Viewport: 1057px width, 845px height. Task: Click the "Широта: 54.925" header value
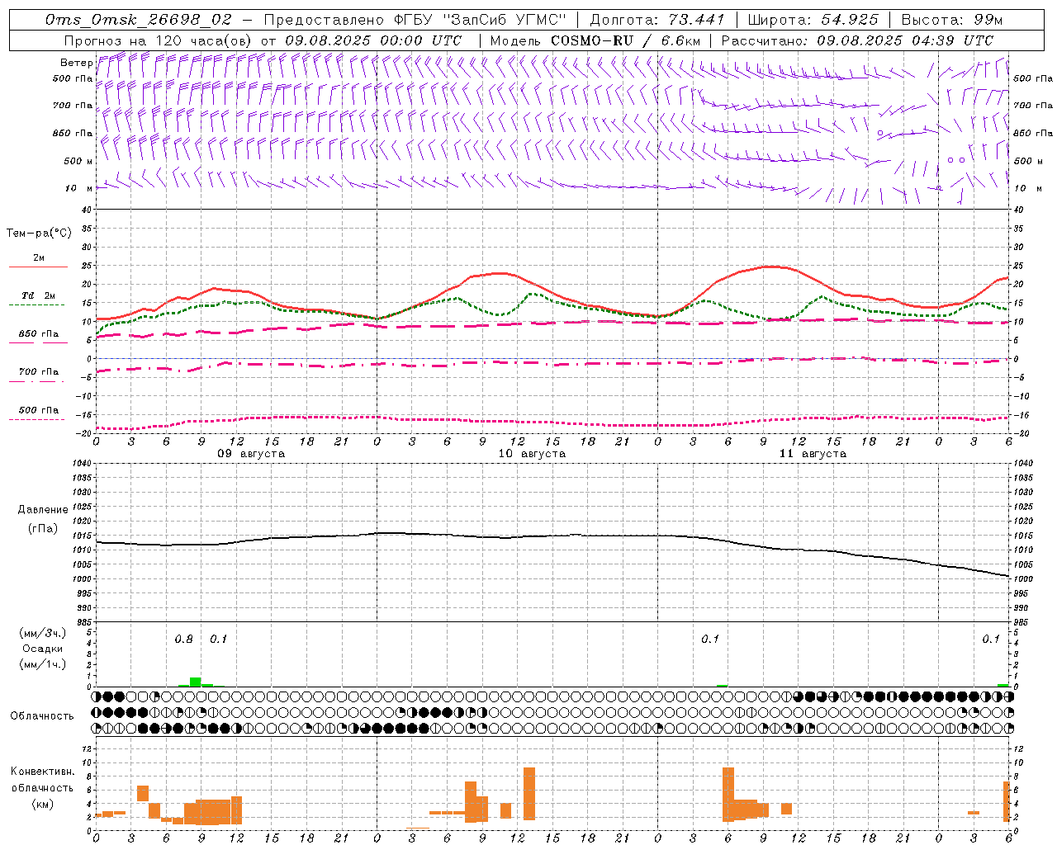click(813, 20)
